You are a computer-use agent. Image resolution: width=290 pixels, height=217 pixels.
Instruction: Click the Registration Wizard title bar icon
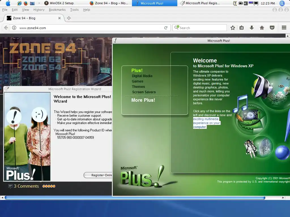point(7,89)
